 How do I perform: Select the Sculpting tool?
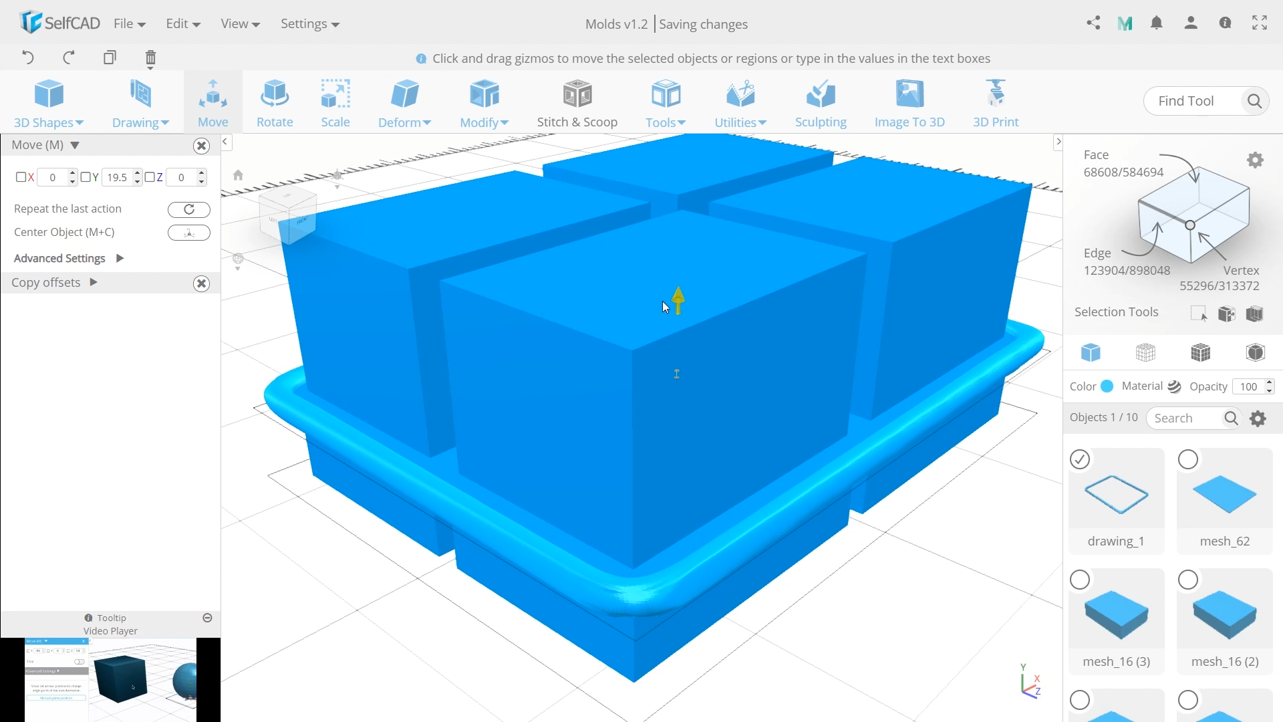tap(821, 104)
